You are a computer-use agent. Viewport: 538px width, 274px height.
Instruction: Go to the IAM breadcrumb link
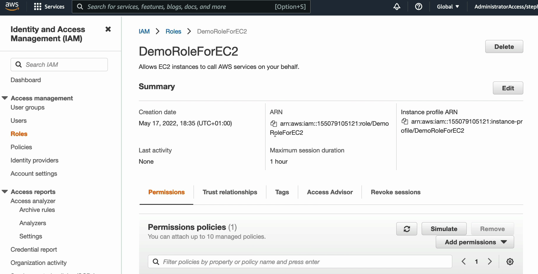[x=144, y=31]
